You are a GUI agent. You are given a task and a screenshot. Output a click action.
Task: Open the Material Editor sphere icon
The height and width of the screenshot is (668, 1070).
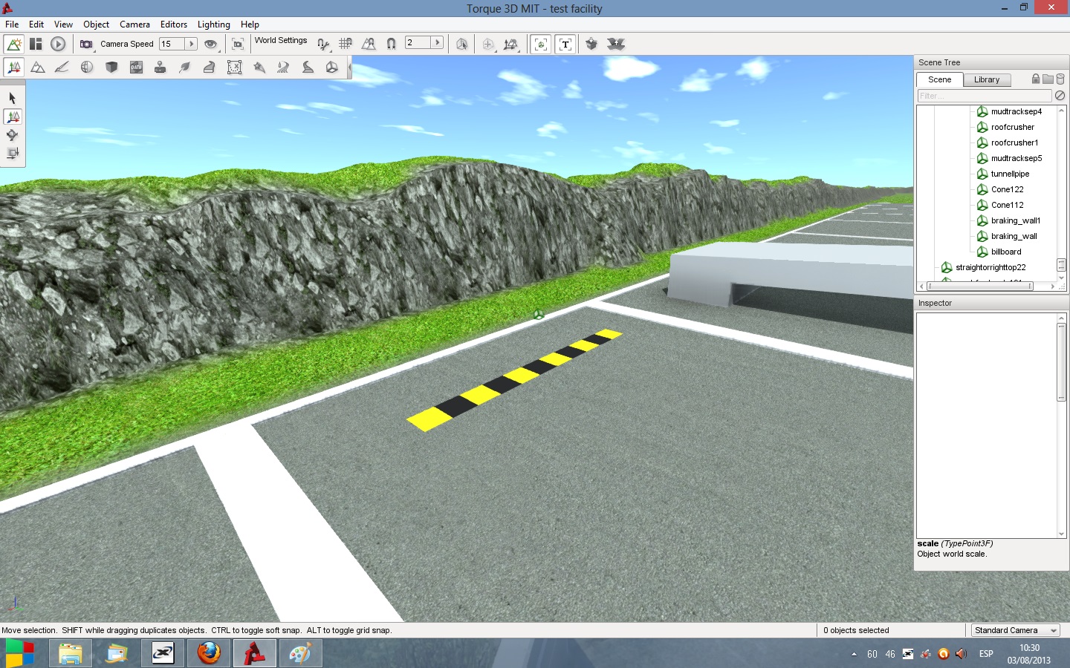87,68
